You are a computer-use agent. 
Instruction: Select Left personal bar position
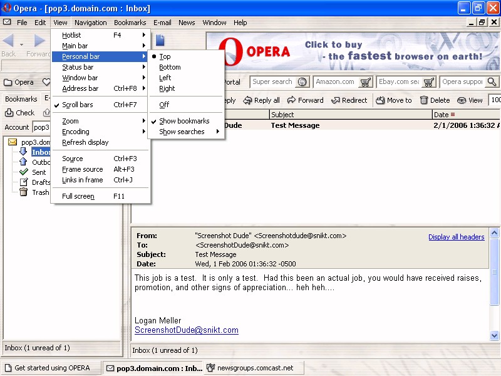[x=185, y=78]
